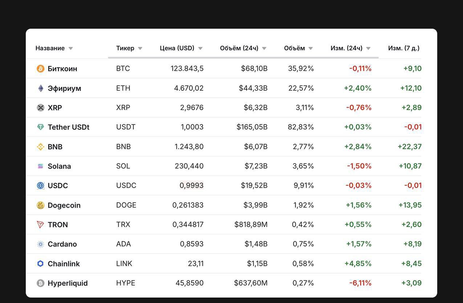Click the Dogecoin icon
The image size is (463, 303).
click(x=41, y=205)
